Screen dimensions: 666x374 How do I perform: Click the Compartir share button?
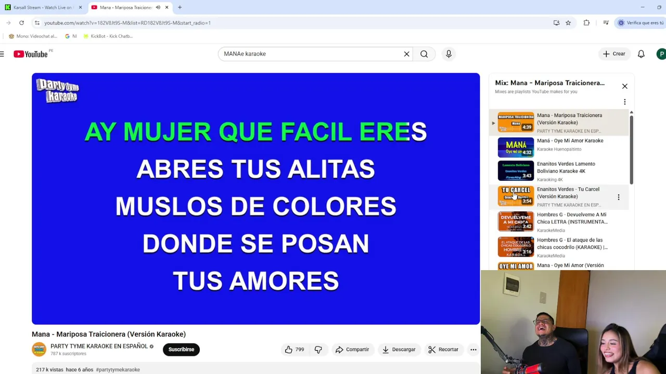(352, 350)
